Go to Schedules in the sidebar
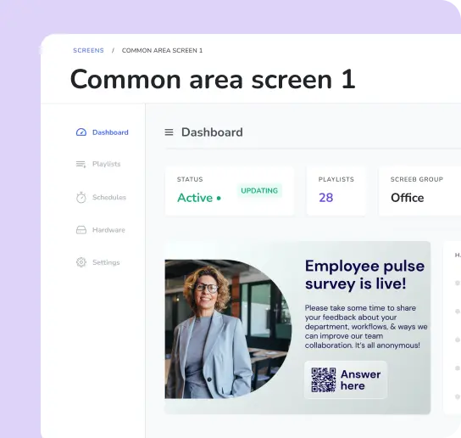This screenshot has width=461, height=438. [x=101, y=197]
